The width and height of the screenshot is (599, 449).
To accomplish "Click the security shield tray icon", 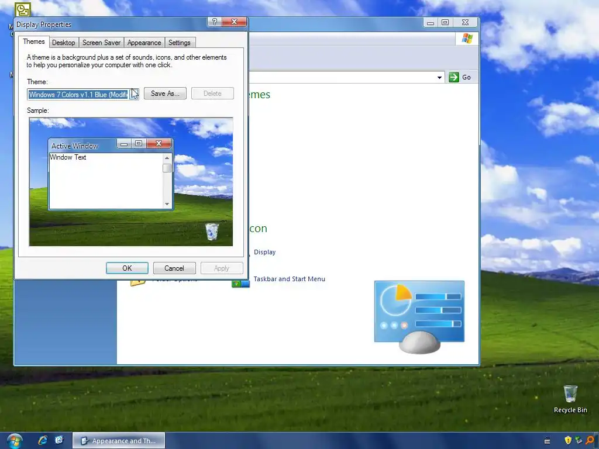I will pyautogui.click(x=568, y=440).
